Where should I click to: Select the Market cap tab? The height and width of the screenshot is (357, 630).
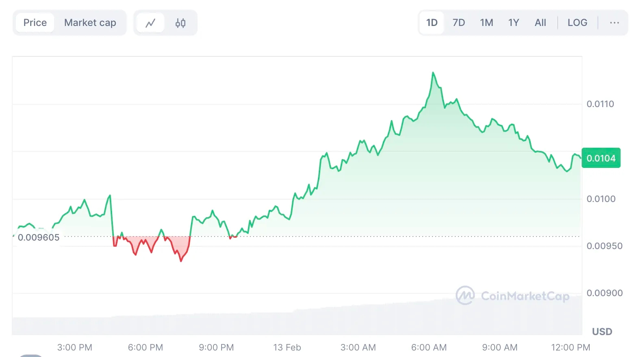pos(90,23)
